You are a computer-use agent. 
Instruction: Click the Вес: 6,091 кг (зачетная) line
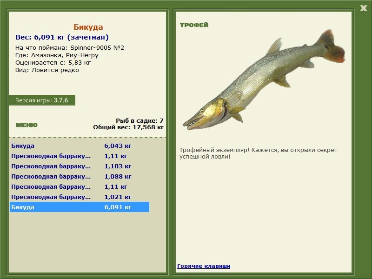click(62, 37)
